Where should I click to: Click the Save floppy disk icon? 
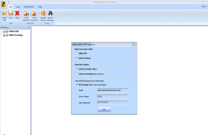pyautogui.click(x=11, y=13)
